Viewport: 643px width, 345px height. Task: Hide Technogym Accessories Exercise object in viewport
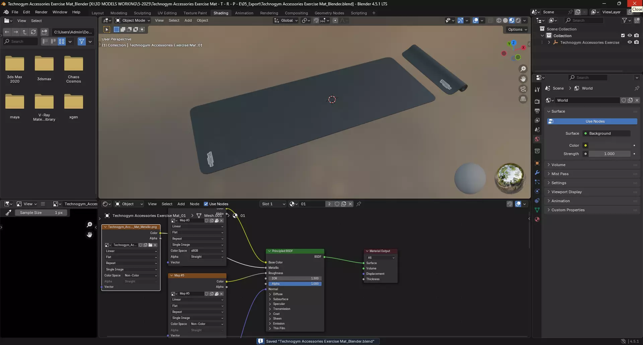(630, 42)
